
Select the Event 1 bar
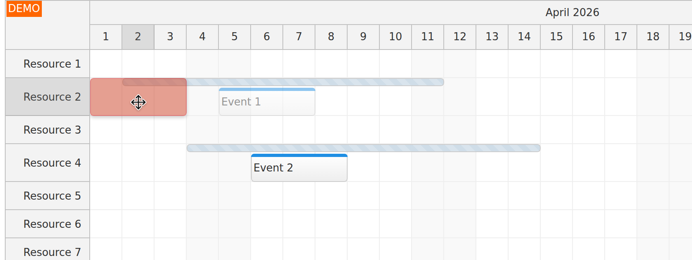pyautogui.click(x=267, y=102)
